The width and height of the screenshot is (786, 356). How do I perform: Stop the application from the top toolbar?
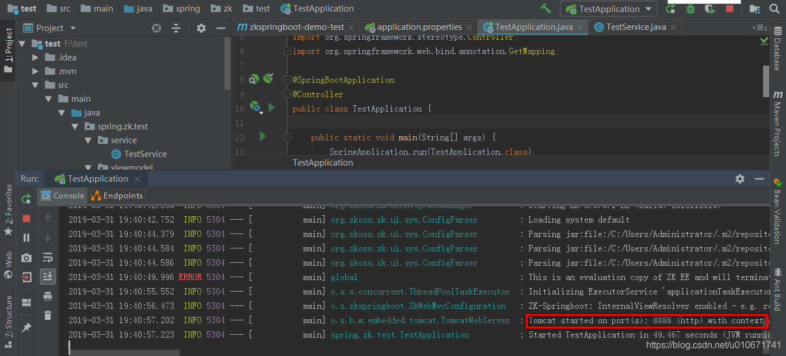(730, 9)
